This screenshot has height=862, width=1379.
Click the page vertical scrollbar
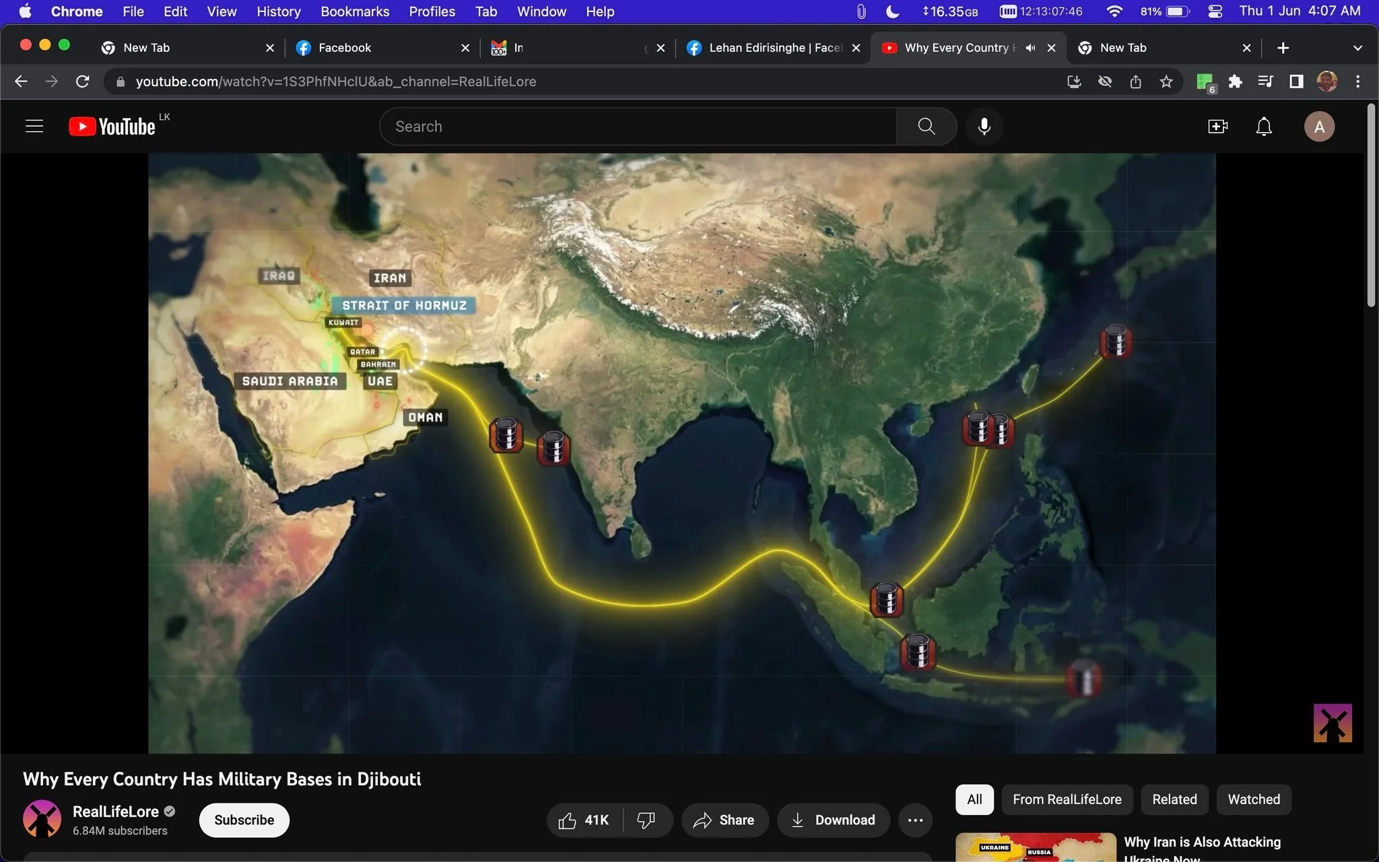1371,207
